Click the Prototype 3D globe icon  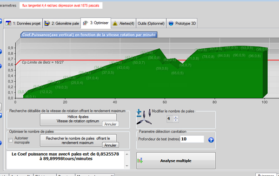click(171, 23)
